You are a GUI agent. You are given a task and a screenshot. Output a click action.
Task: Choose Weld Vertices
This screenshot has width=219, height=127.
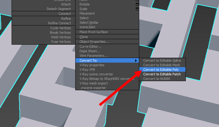click(x=44, y=37)
